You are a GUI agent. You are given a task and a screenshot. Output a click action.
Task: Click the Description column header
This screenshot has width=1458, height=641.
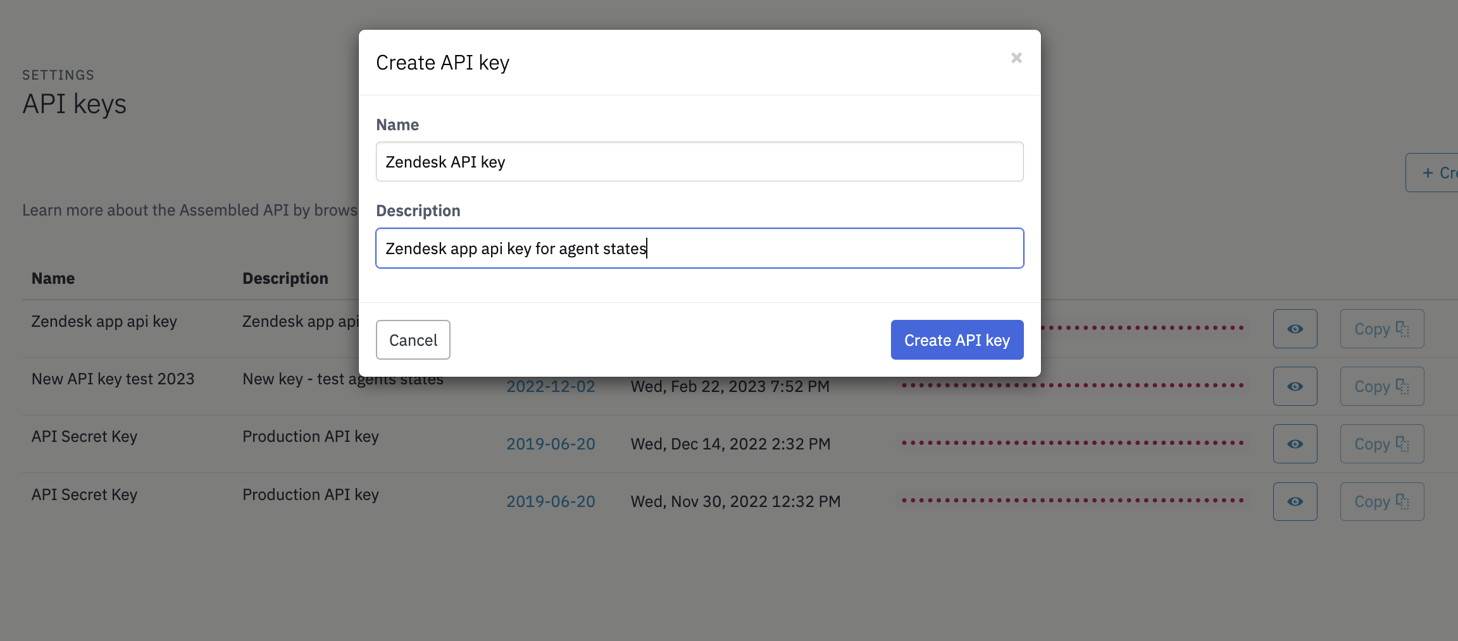(x=285, y=279)
